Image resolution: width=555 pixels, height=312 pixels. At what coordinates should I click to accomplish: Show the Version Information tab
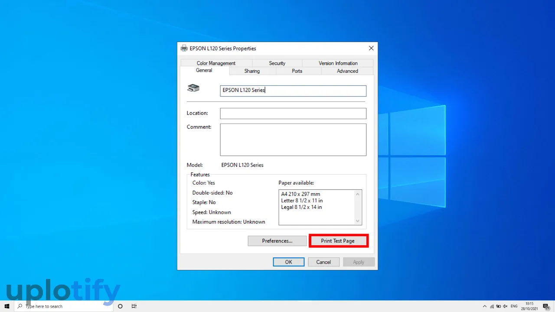(338, 63)
